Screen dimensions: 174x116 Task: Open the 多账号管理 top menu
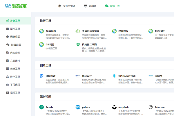pos(67,6)
